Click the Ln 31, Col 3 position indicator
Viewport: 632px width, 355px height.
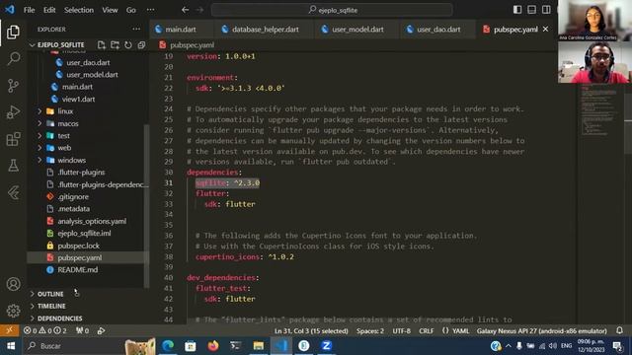(311, 331)
